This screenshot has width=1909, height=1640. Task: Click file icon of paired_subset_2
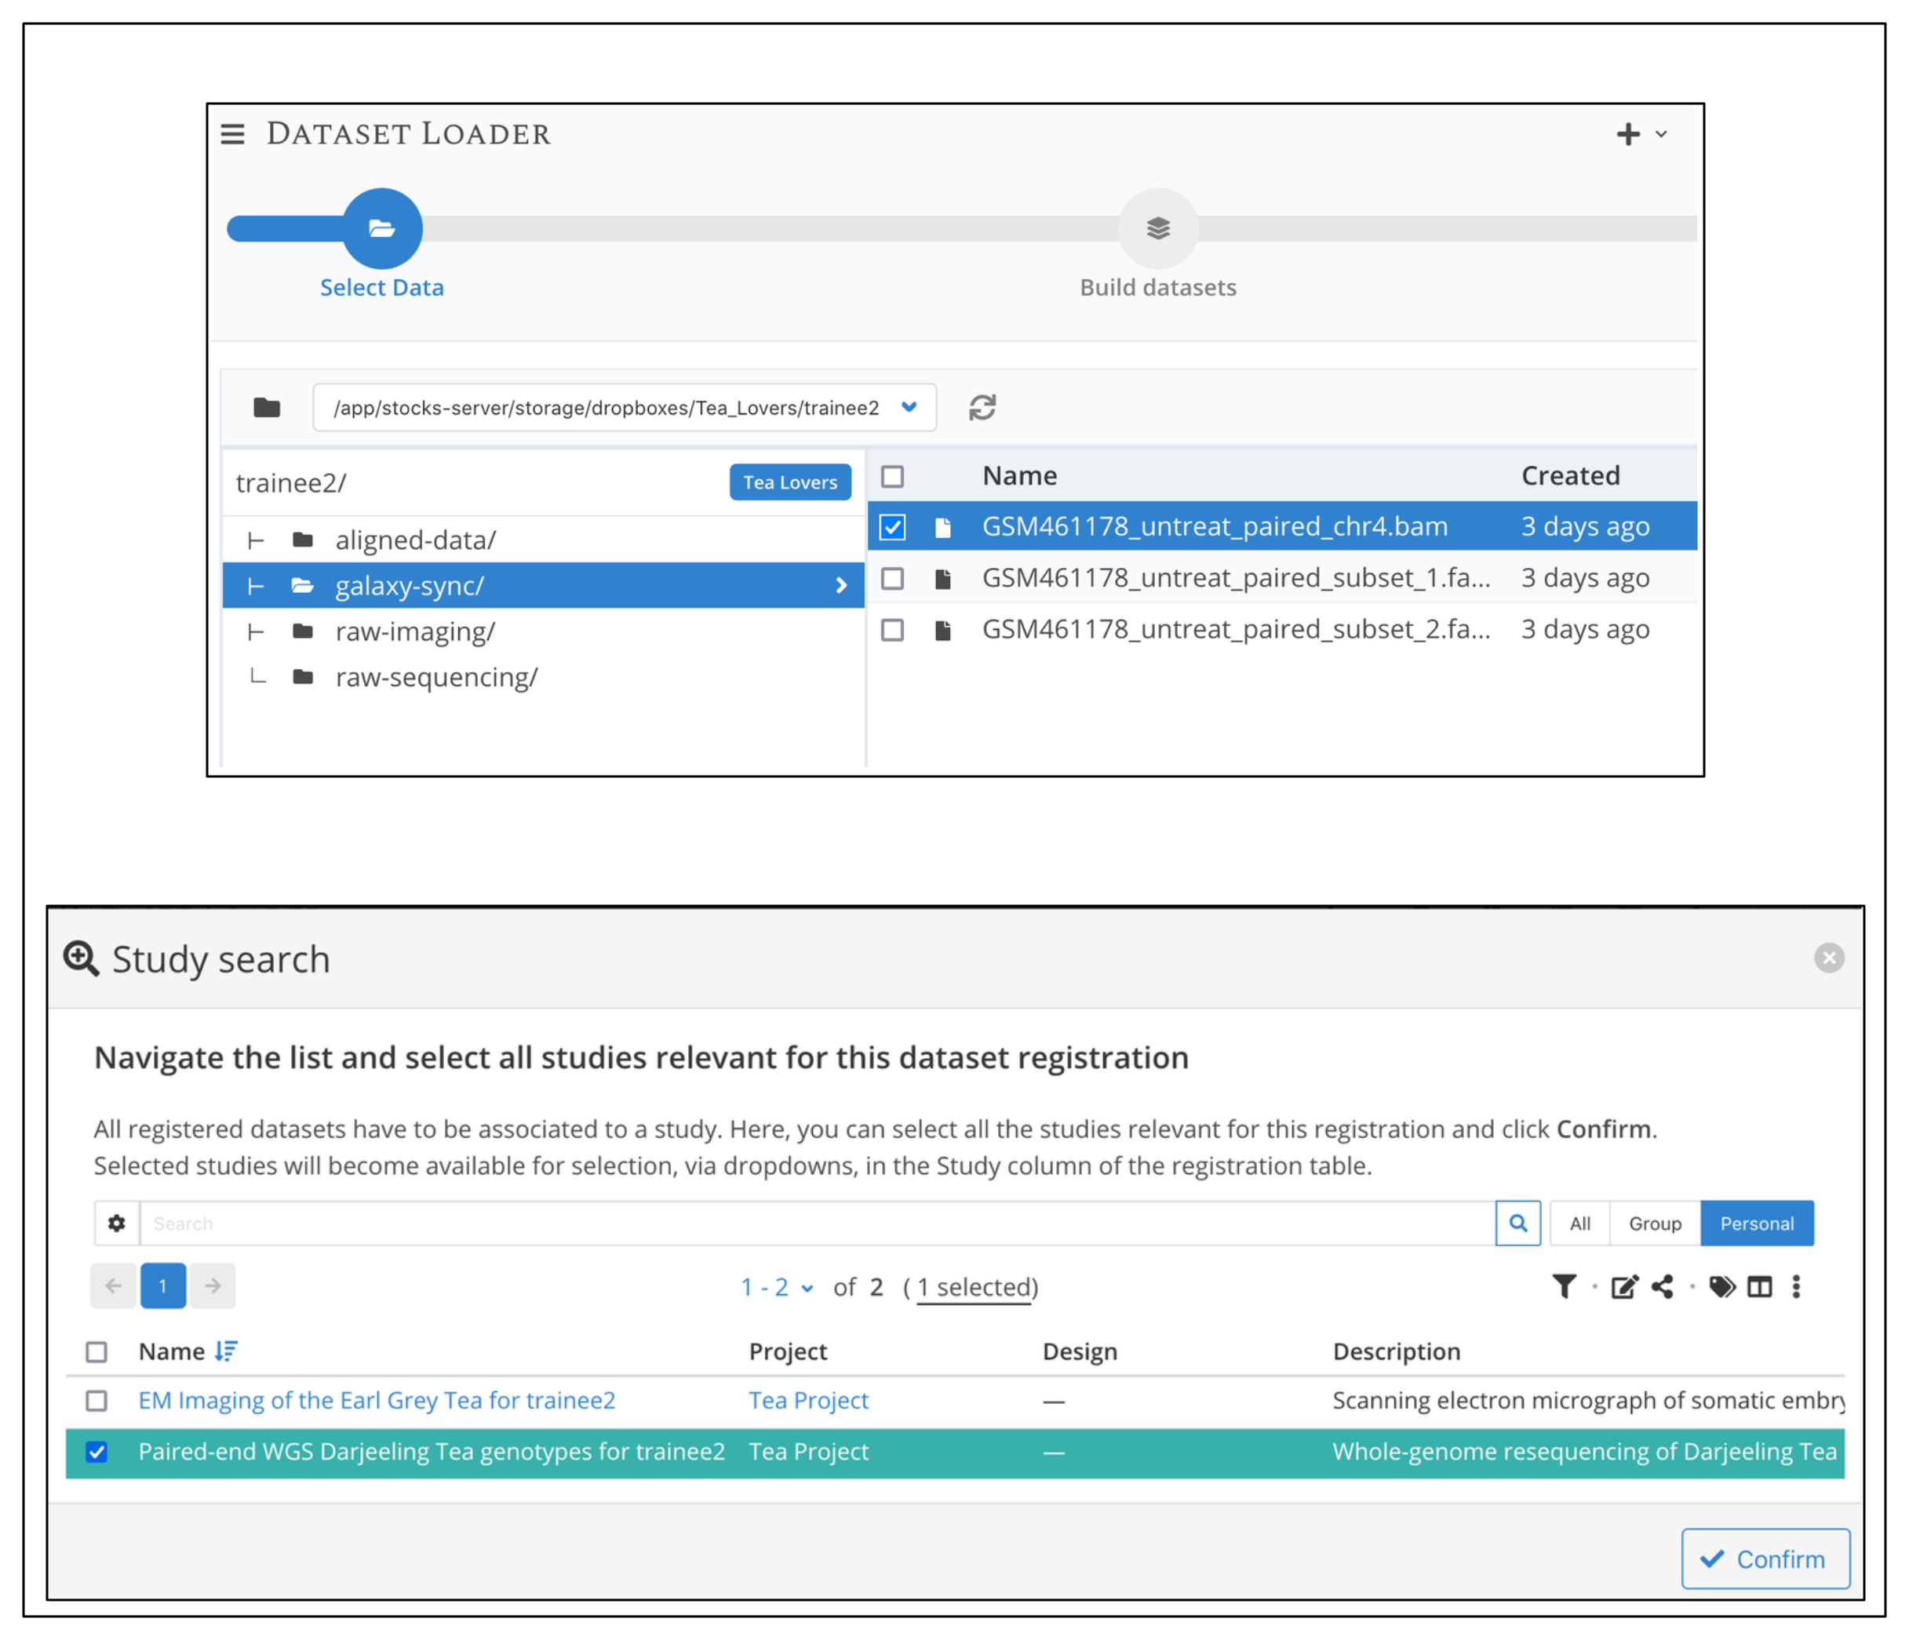coord(942,631)
